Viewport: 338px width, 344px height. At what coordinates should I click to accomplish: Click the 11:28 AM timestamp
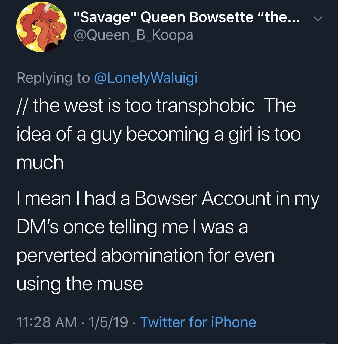coord(47,322)
